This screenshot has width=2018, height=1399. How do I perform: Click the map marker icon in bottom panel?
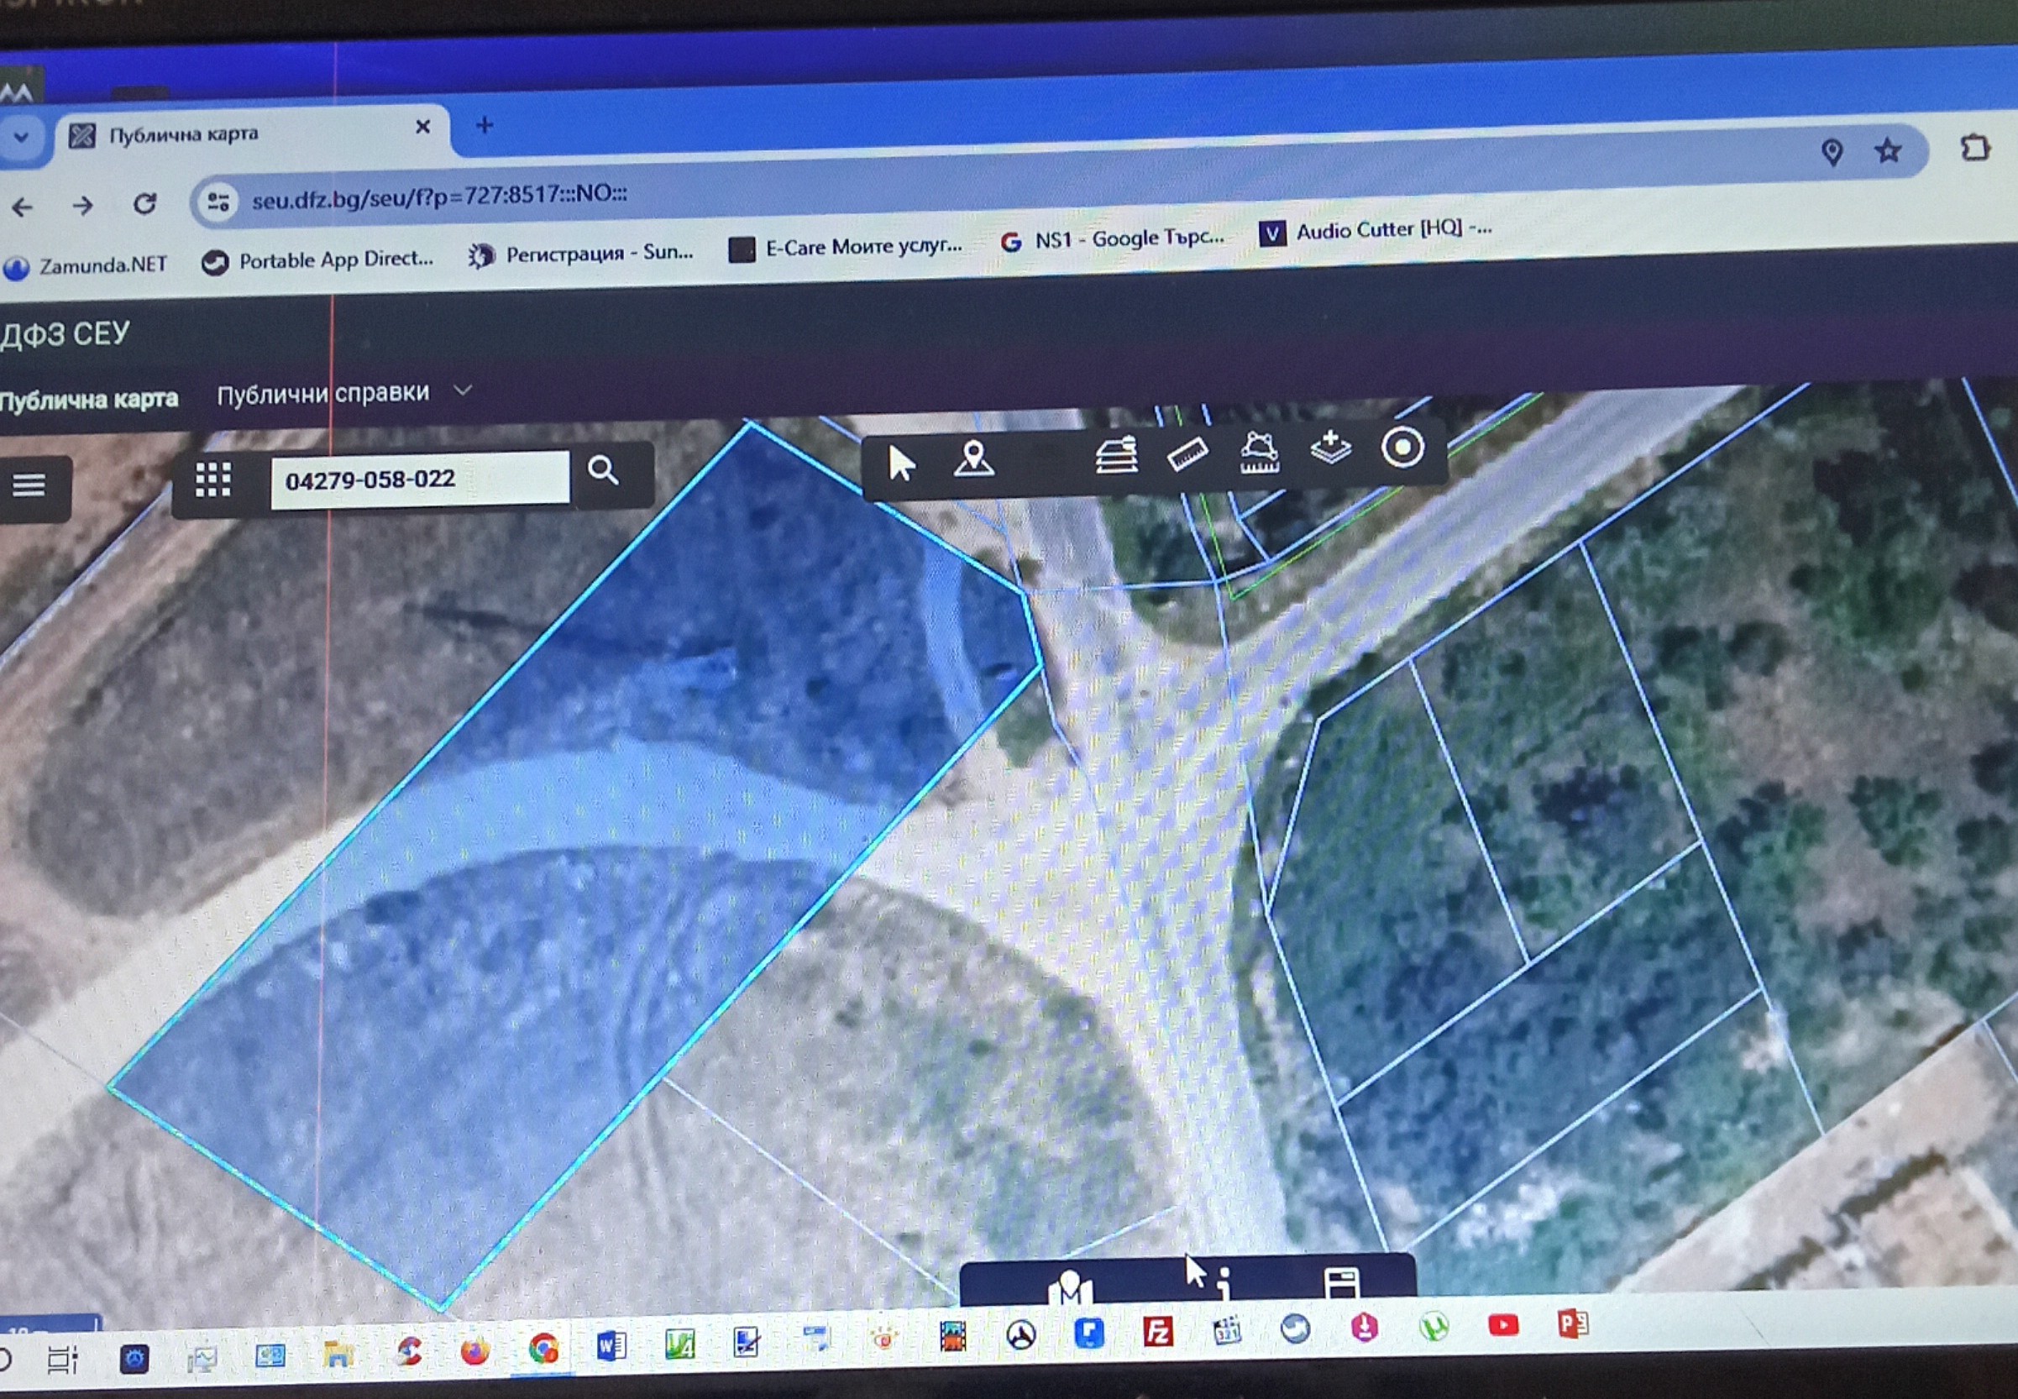coord(1070,1286)
